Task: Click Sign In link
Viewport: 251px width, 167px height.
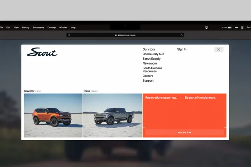Action: (182, 49)
